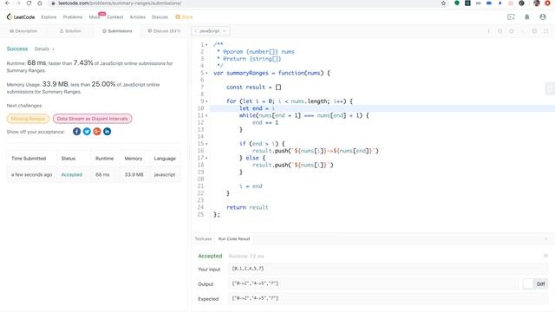Open the green circle browser extension

[x=457, y=3]
